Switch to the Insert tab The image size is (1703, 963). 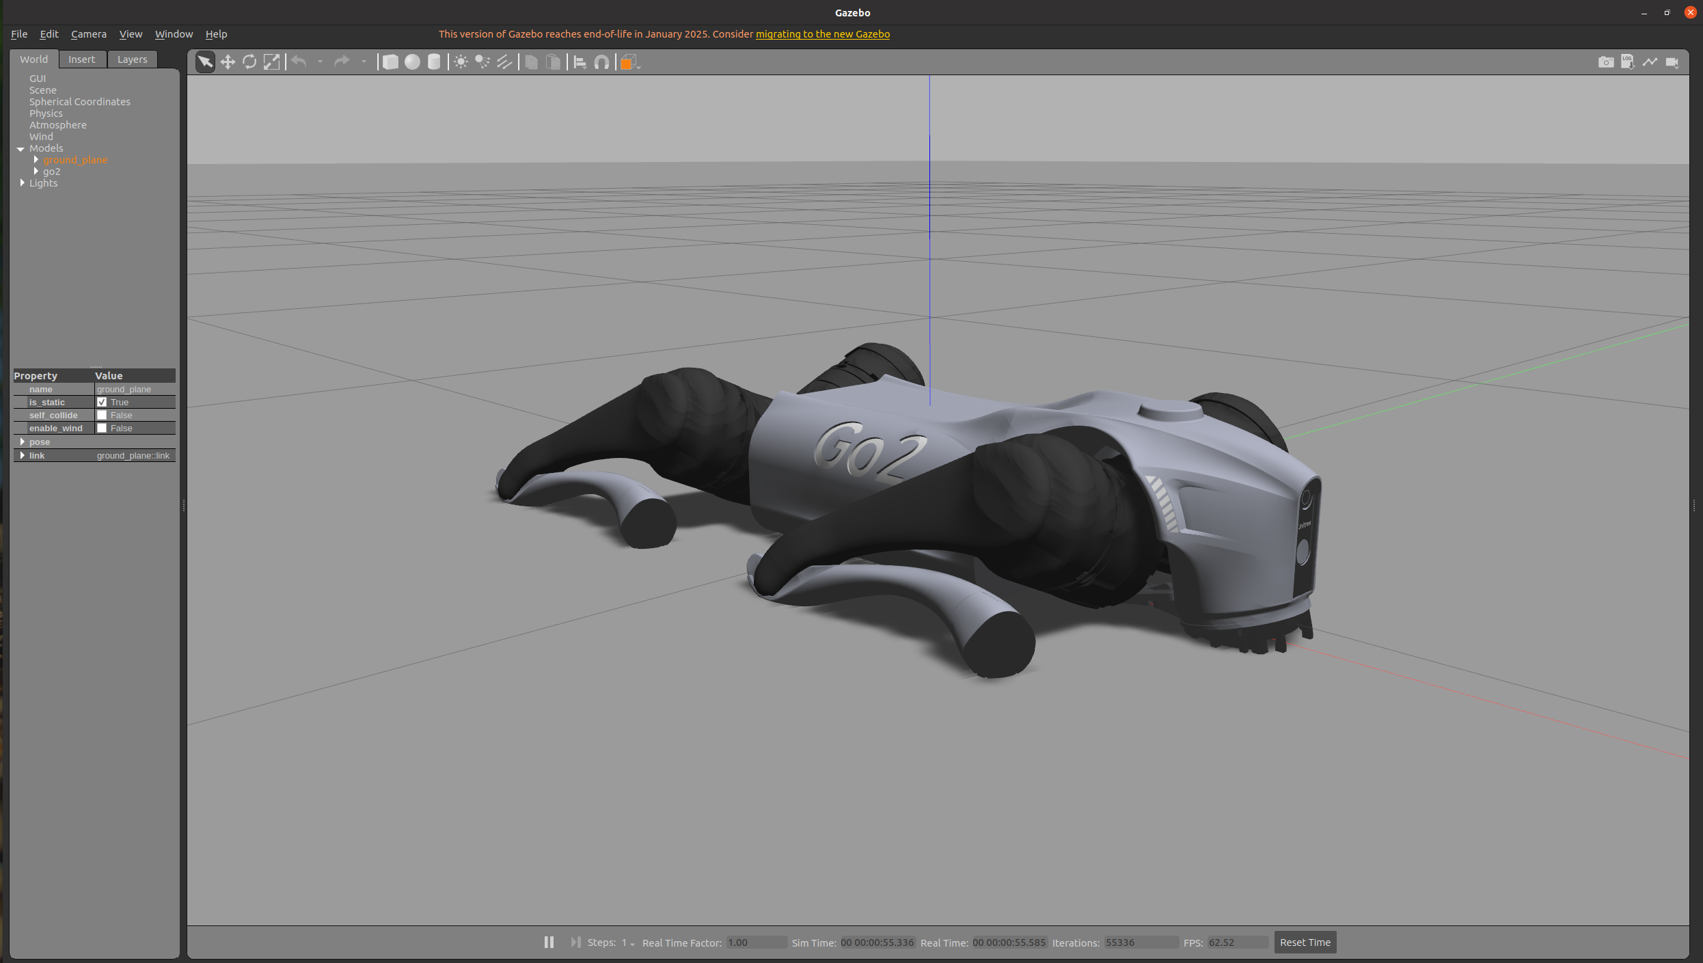click(82, 59)
